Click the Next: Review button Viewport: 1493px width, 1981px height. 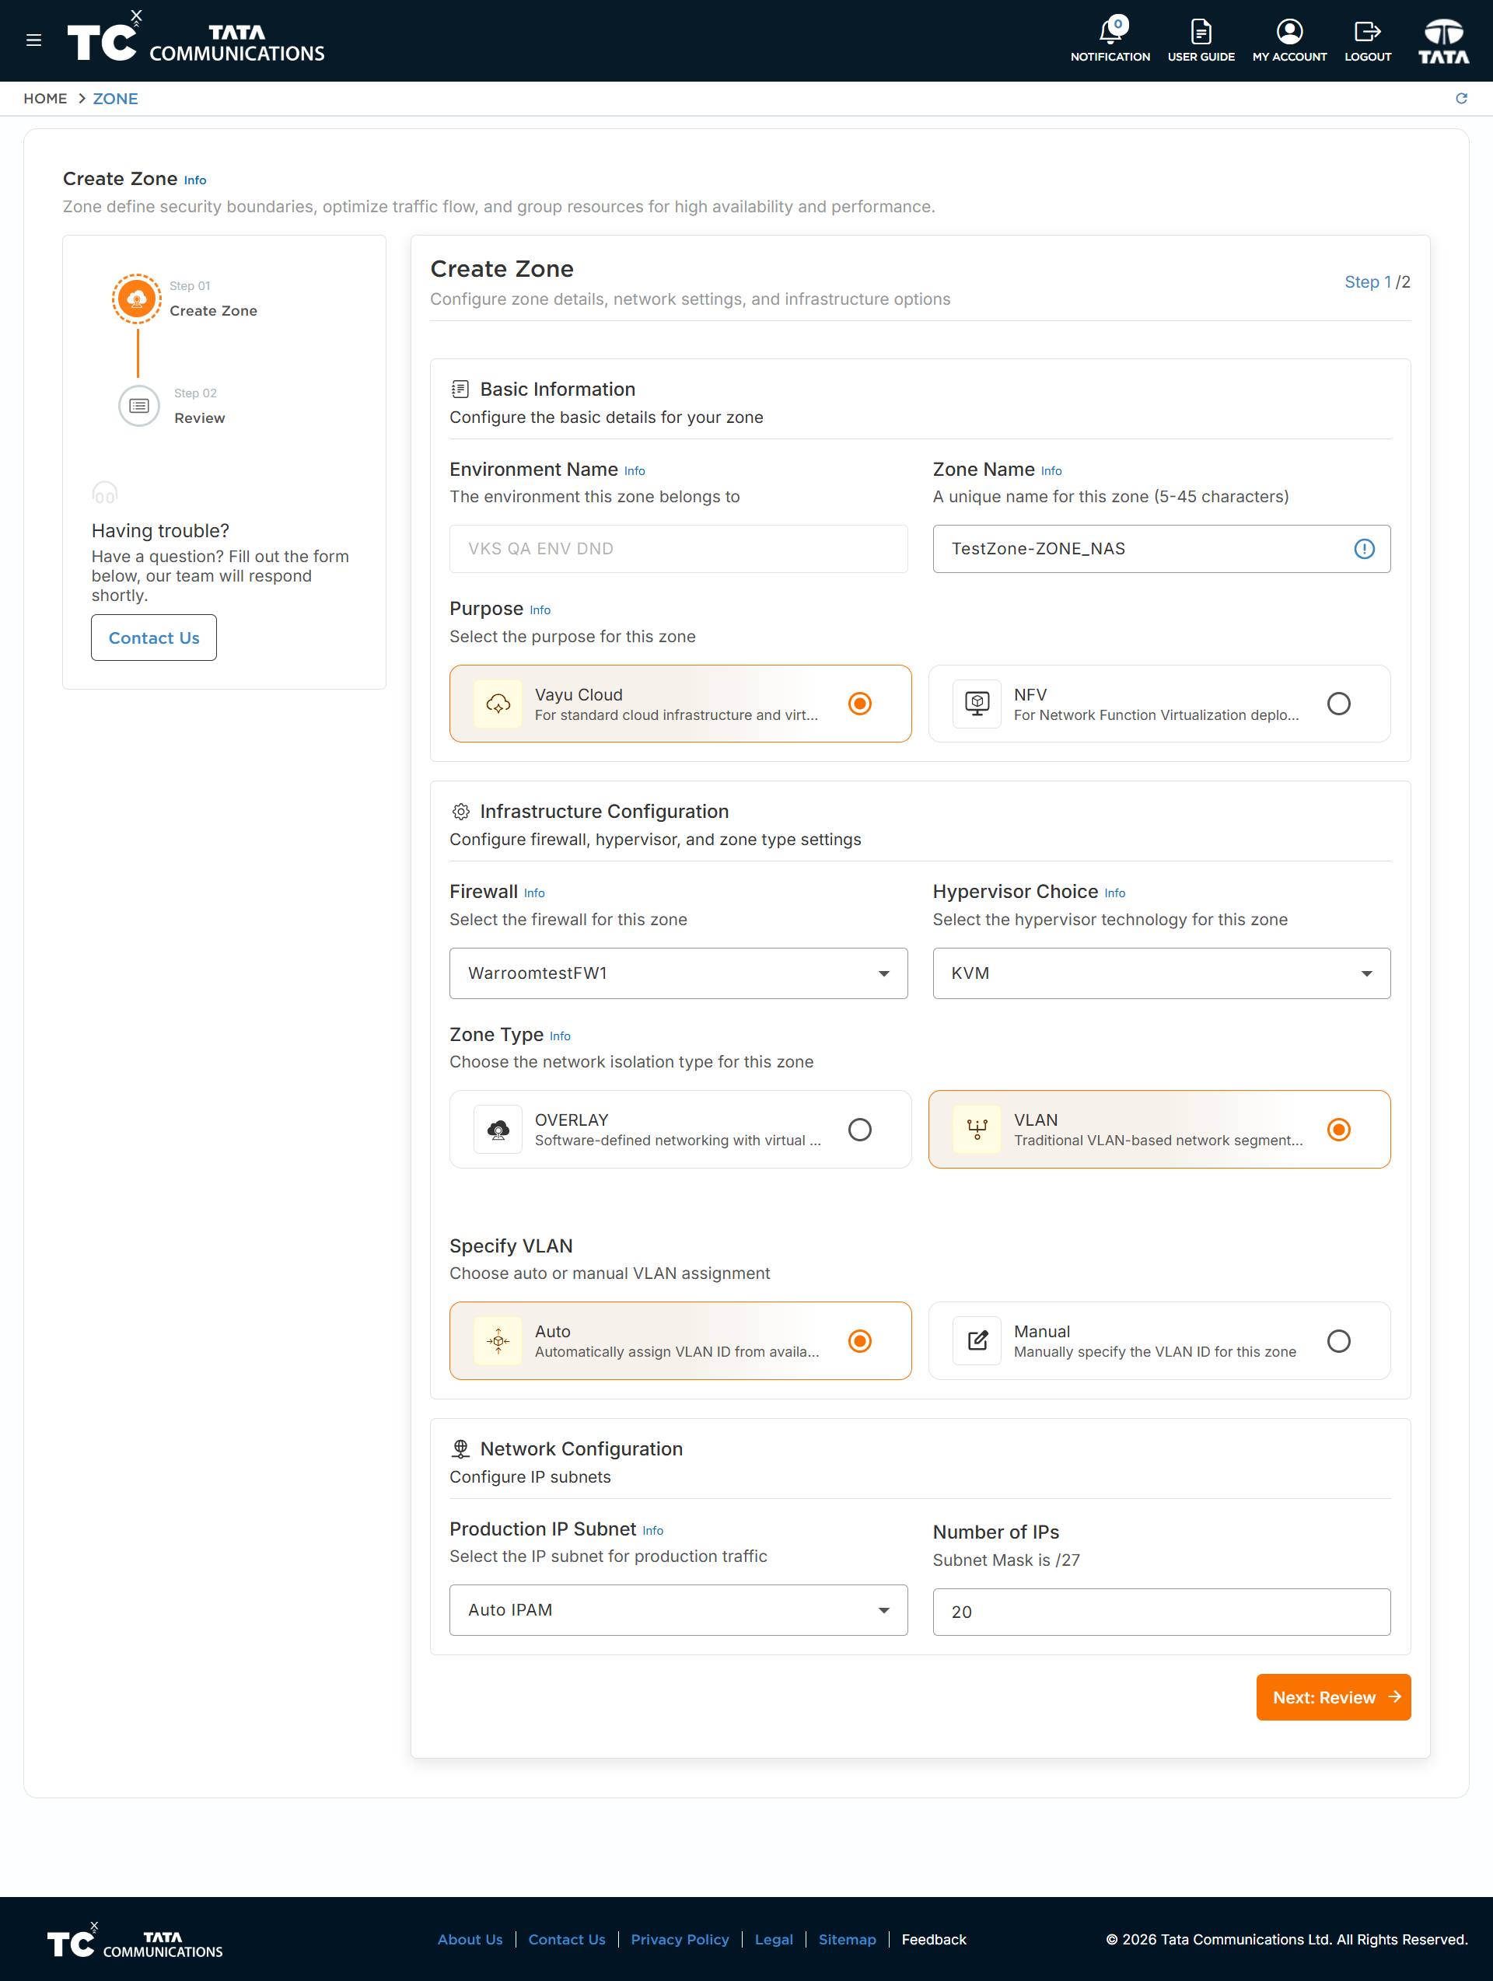click(1334, 1697)
